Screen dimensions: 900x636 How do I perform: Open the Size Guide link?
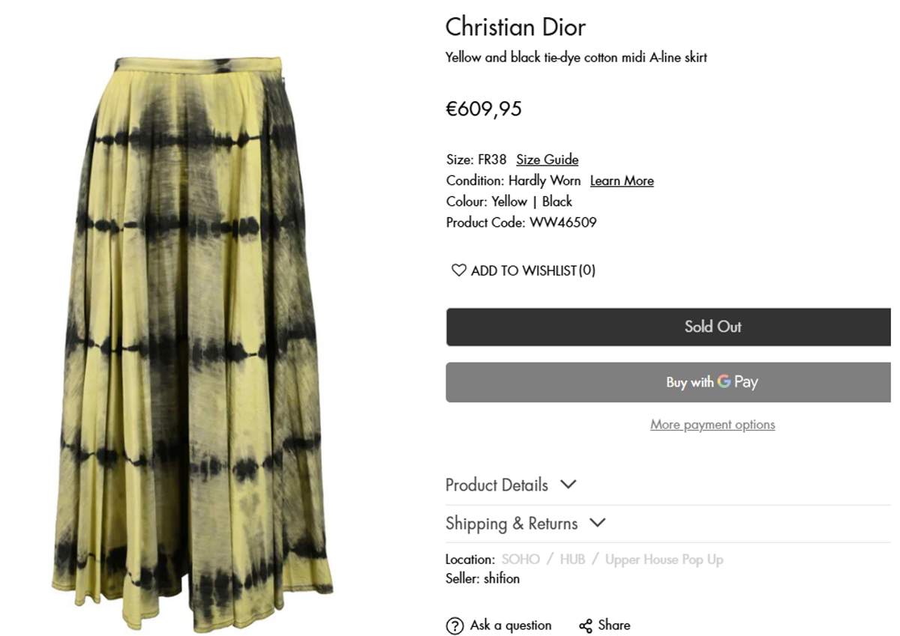(x=547, y=160)
